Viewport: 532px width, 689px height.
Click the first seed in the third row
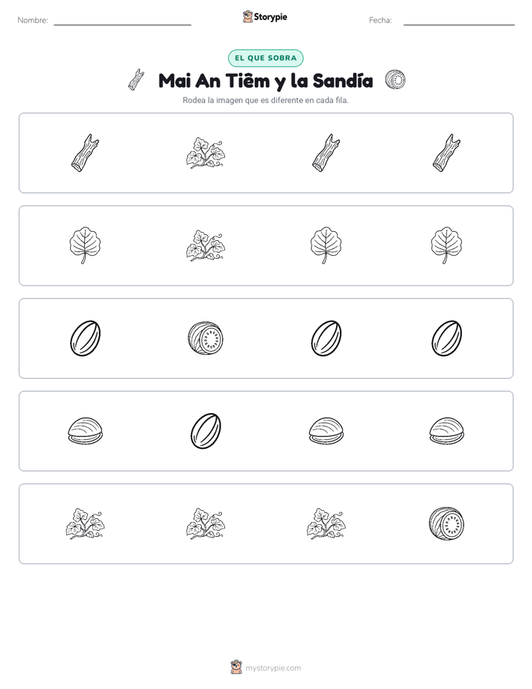click(85, 339)
